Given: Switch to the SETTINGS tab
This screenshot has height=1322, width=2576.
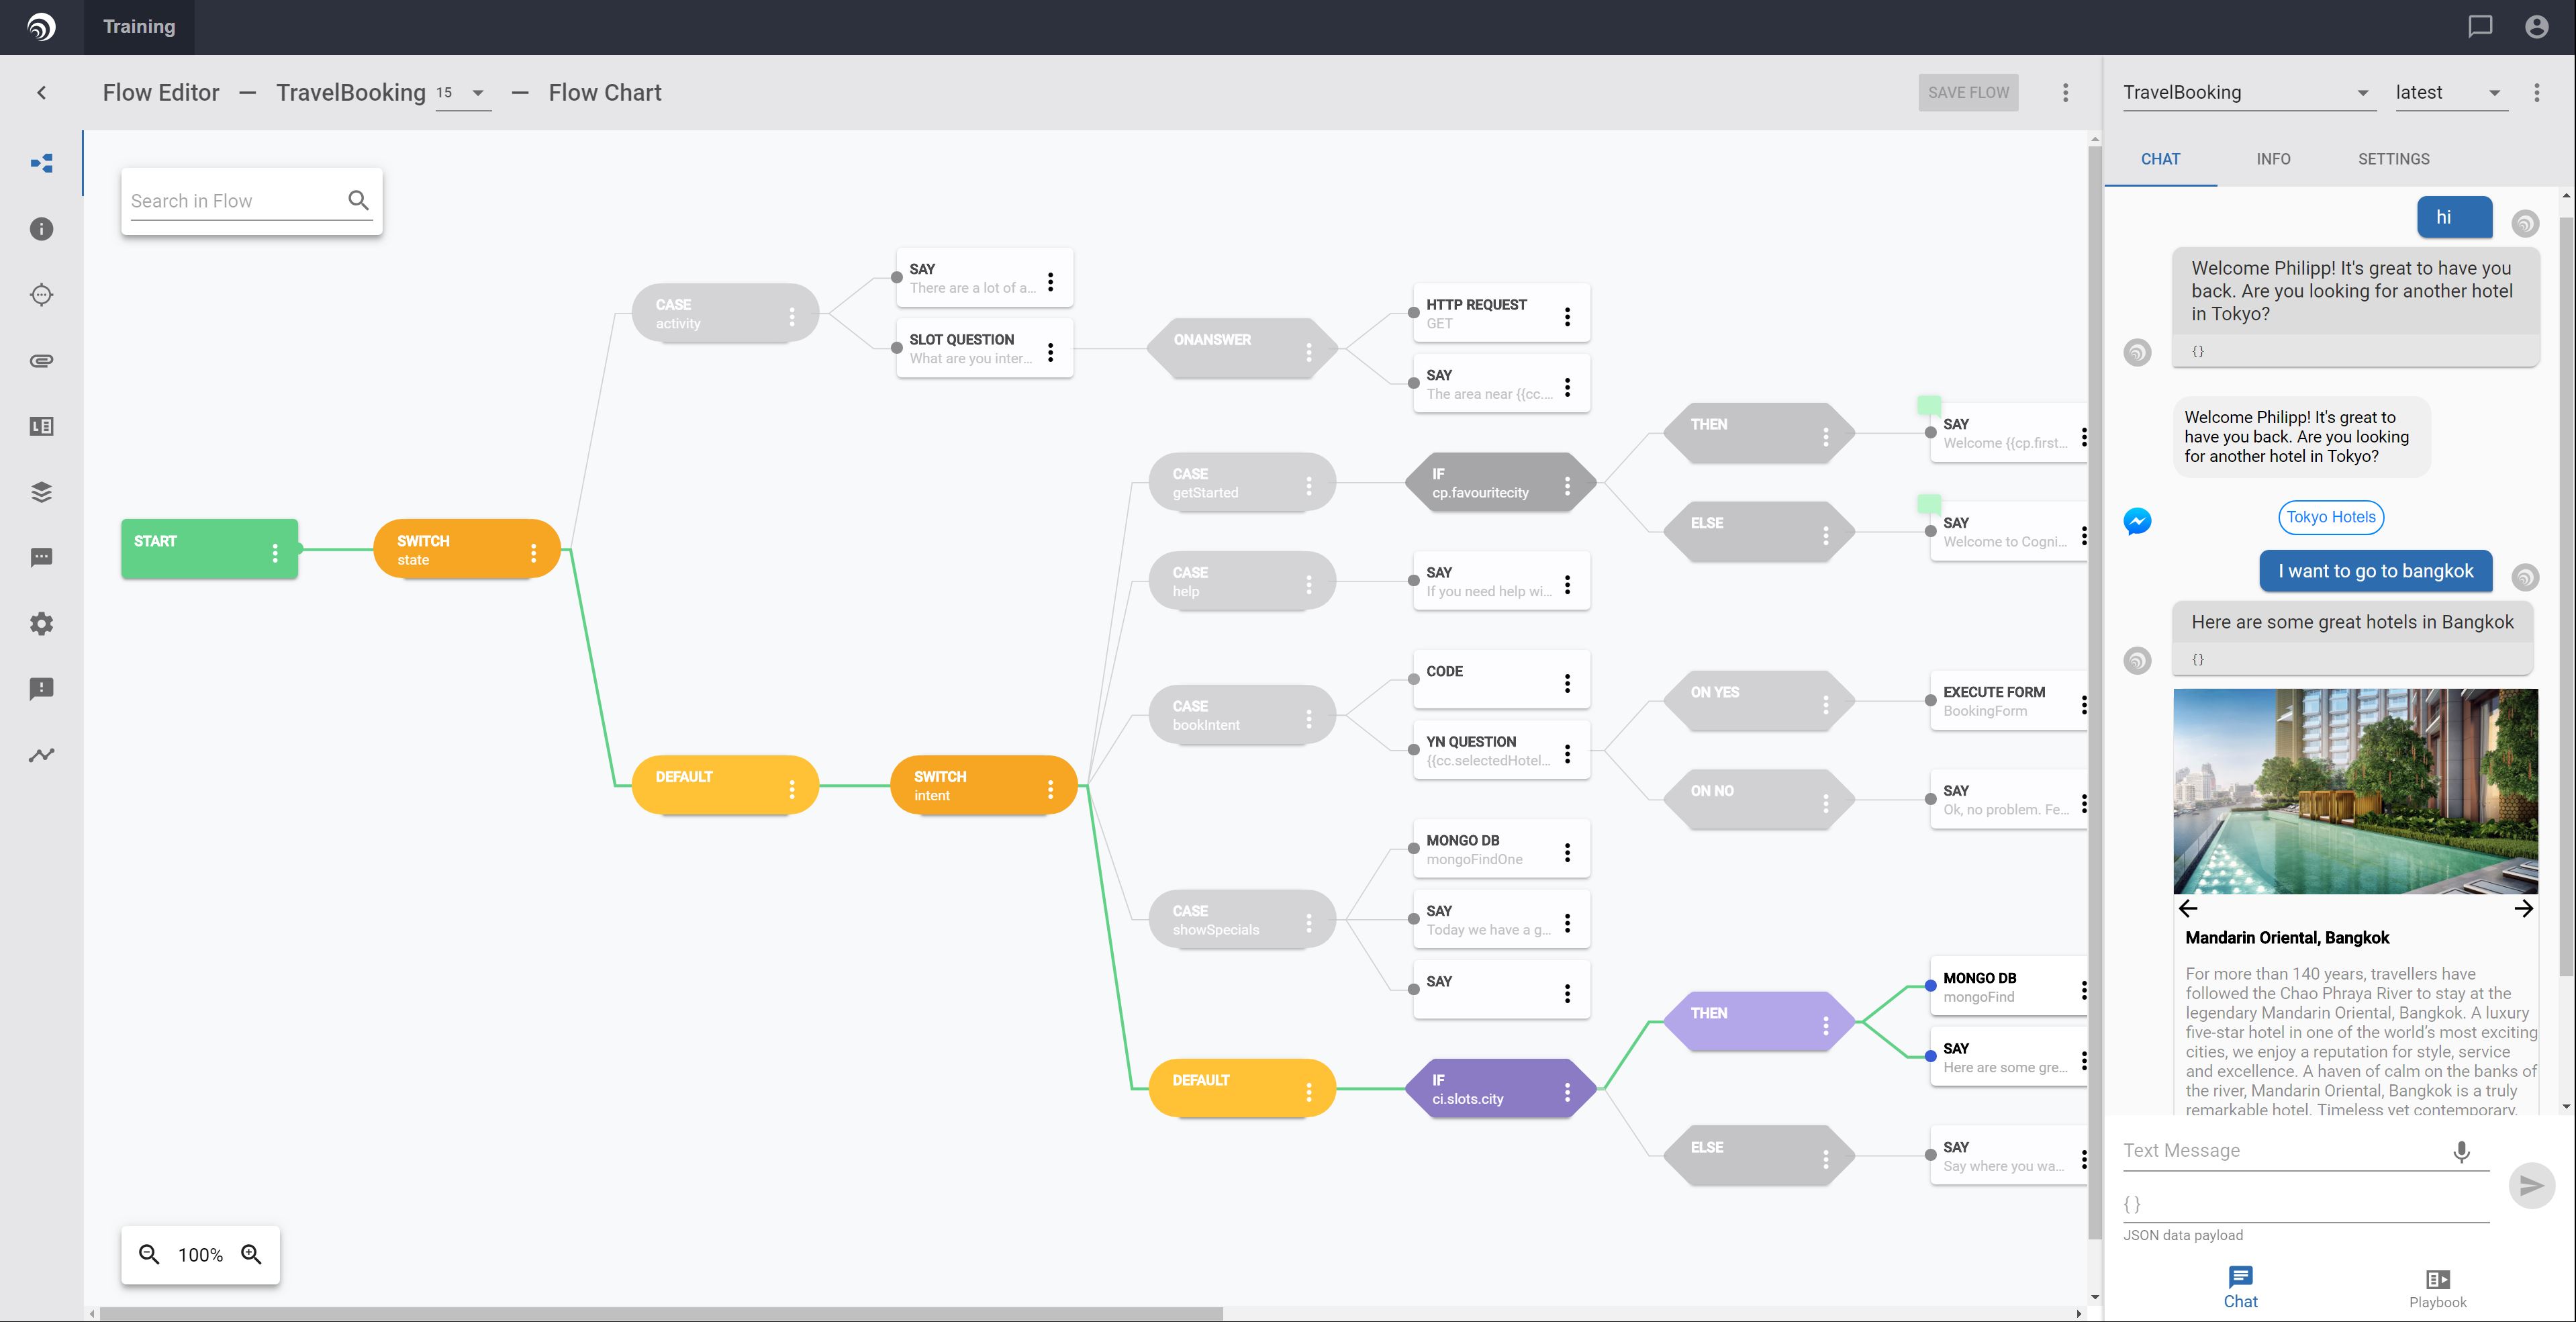Looking at the screenshot, I should (2393, 159).
